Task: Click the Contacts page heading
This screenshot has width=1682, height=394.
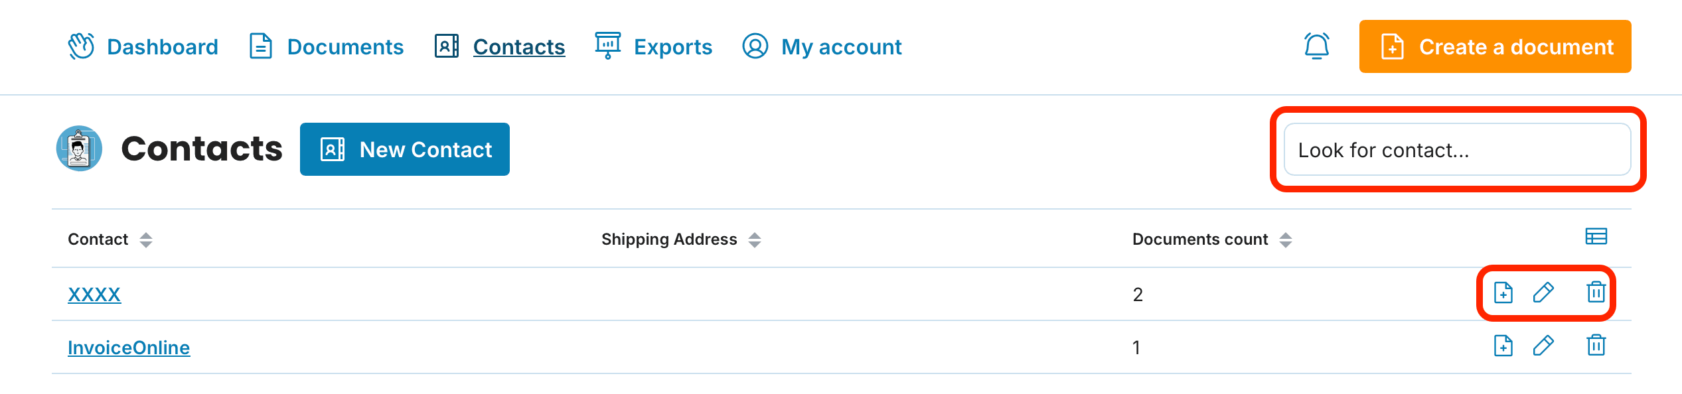Action: pos(202,149)
